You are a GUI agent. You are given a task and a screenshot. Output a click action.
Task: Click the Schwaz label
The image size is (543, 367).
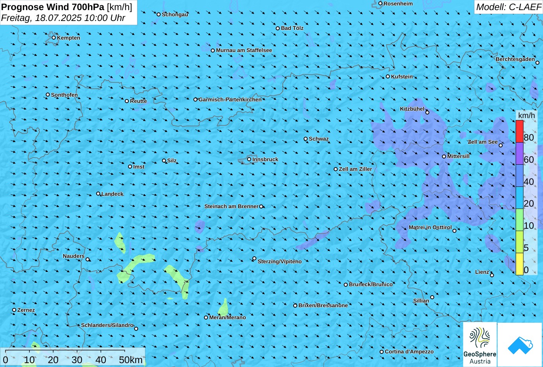[319, 139]
